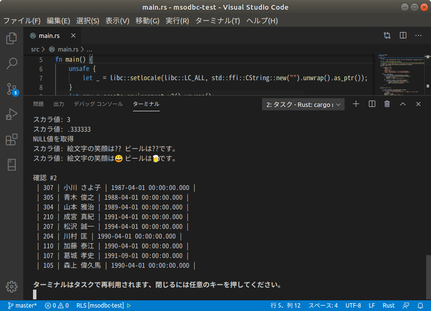Open the editor More Actions menu
Image resolution: width=431 pixels, height=311 pixels.
[x=418, y=35]
